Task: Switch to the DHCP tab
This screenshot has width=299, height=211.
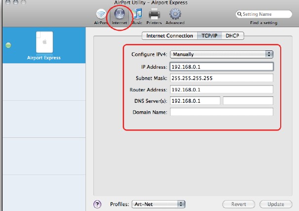Action: [232, 36]
